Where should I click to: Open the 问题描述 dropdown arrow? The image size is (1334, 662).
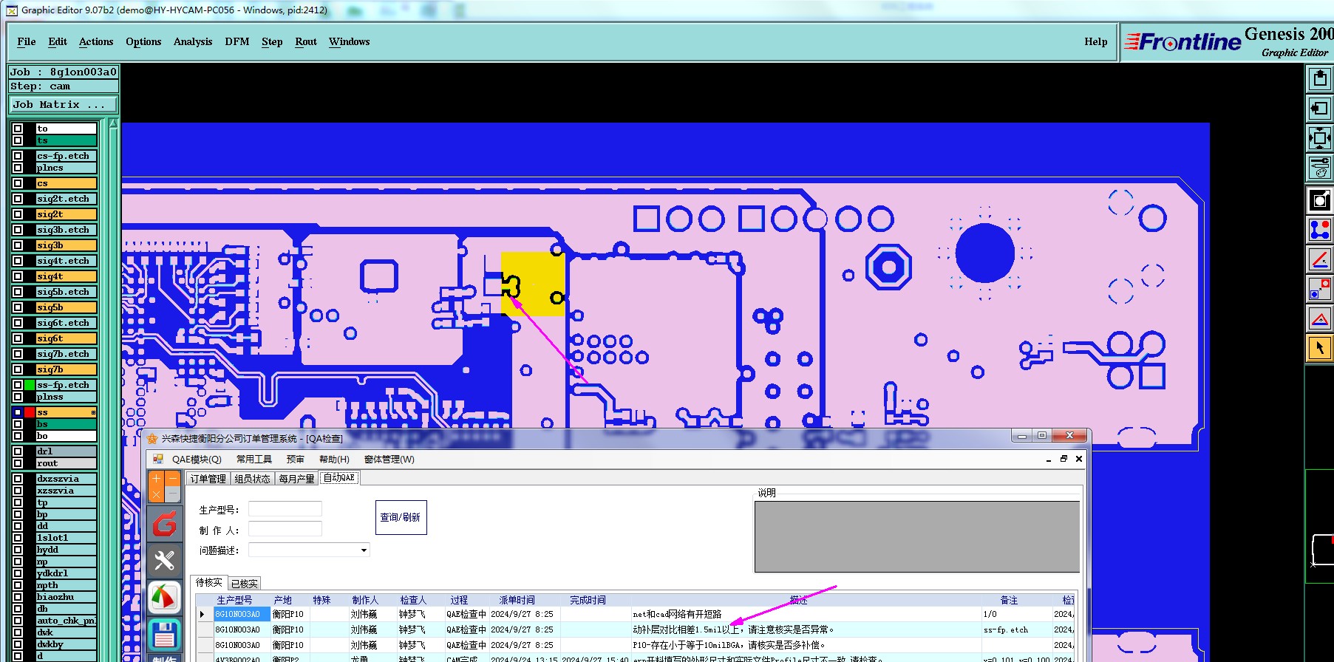click(x=364, y=550)
